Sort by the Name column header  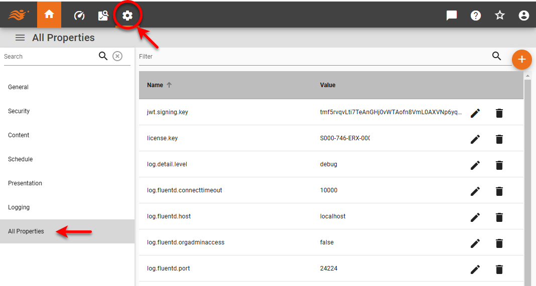(x=155, y=85)
